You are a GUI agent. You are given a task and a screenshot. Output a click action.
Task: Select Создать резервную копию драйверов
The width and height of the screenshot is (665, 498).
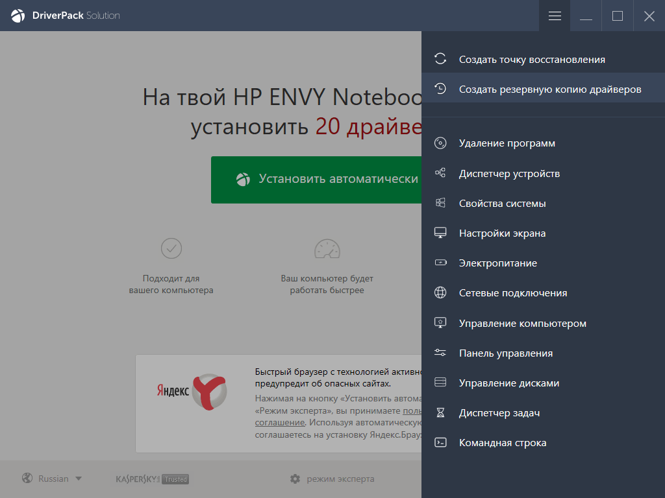pyautogui.click(x=544, y=89)
